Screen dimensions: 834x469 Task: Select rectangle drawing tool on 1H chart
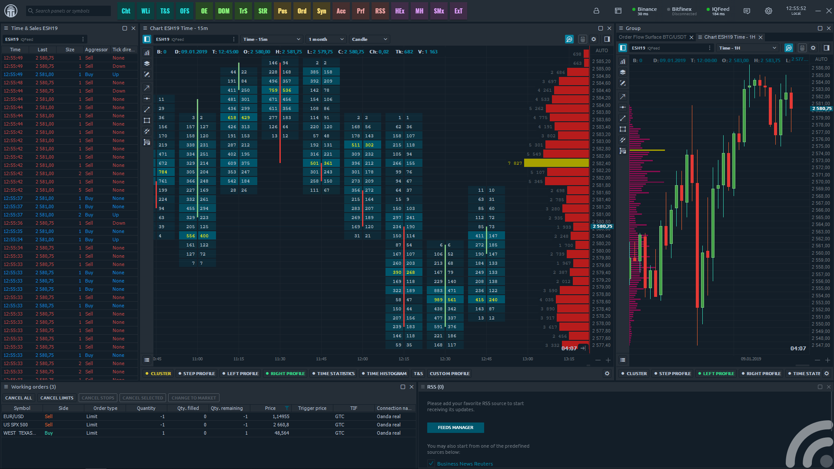623,129
